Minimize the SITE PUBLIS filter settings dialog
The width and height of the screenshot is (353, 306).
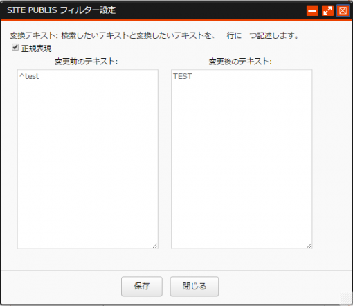312,10
